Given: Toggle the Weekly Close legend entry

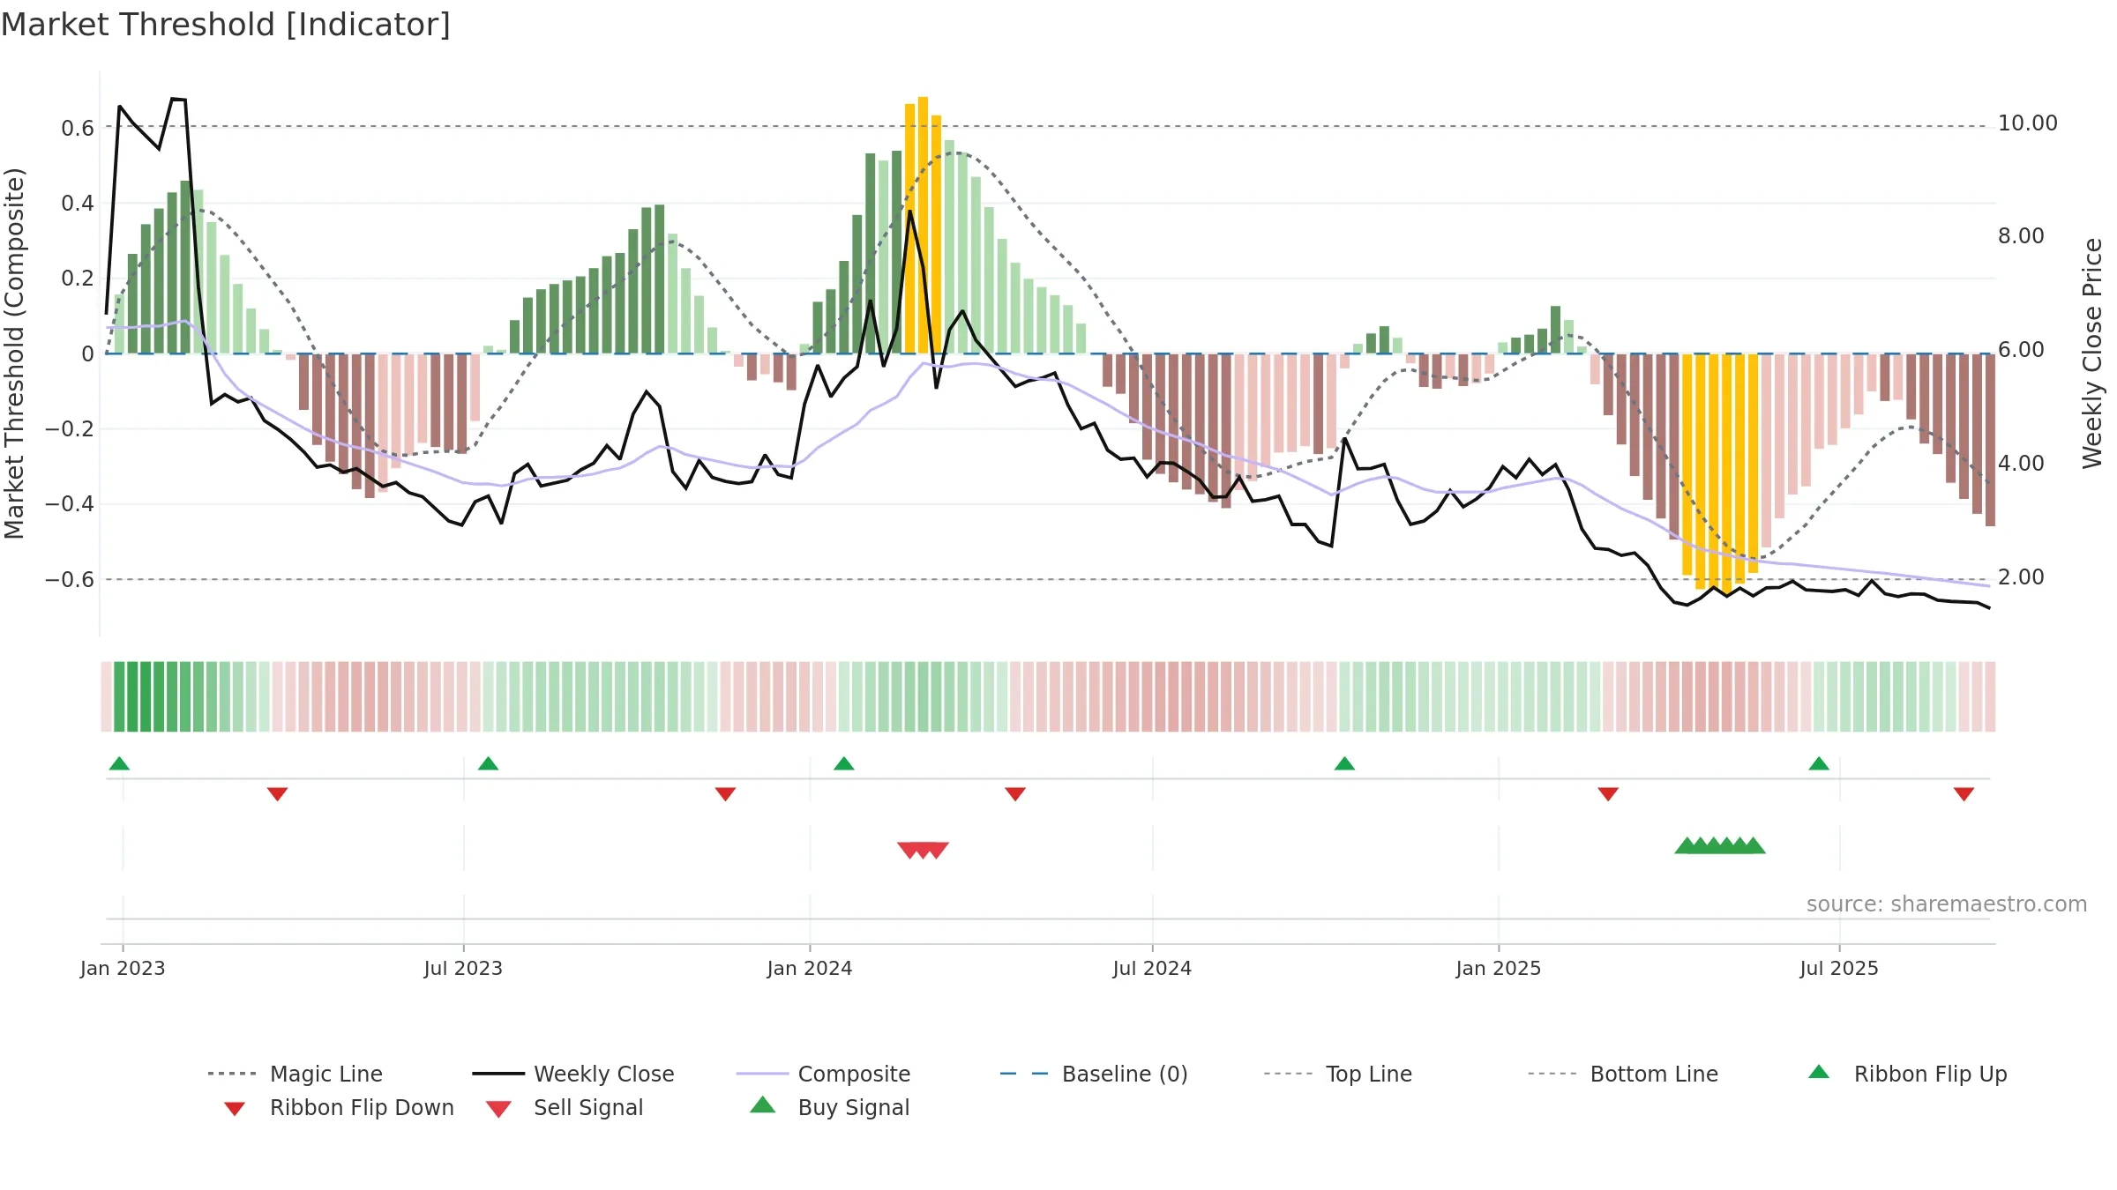Looking at the screenshot, I should [573, 1074].
